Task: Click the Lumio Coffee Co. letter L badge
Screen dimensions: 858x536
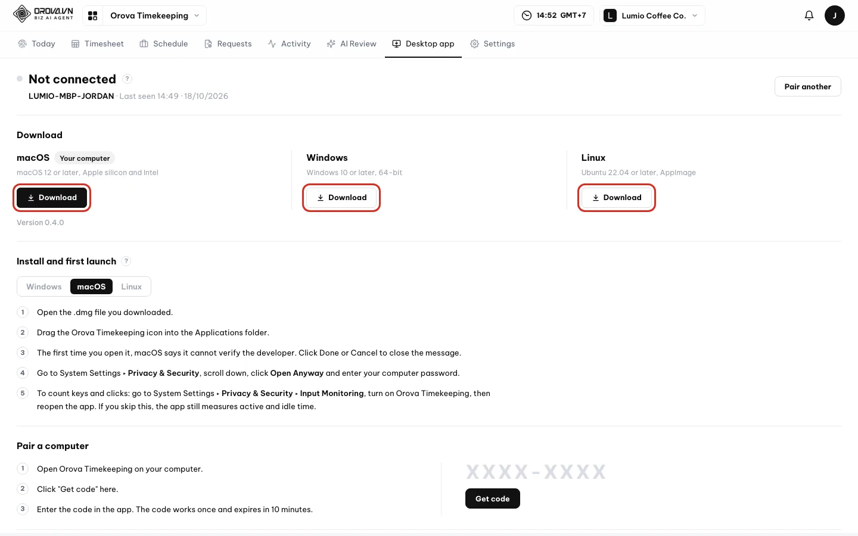Action: (x=610, y=15)
